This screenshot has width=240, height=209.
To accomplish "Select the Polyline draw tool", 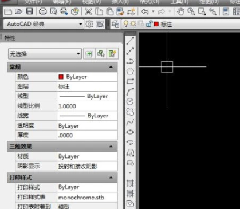I will point(130,61).
